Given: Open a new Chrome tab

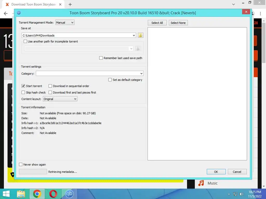Looking at the screenshot, I should [x=70, y=4].
